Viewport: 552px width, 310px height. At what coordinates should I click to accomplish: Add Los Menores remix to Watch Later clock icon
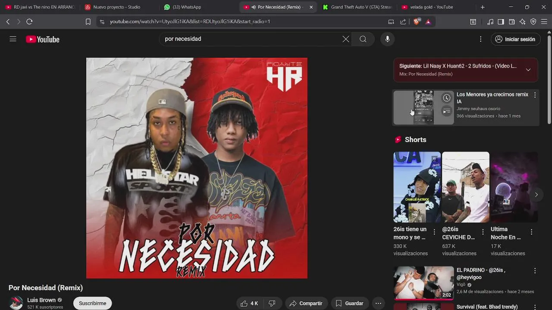tap(447, 98)
